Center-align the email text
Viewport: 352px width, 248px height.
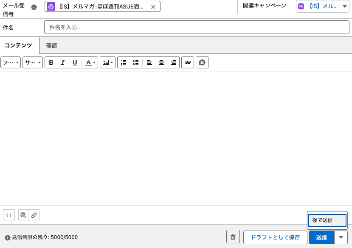click(x=161, y=62)
